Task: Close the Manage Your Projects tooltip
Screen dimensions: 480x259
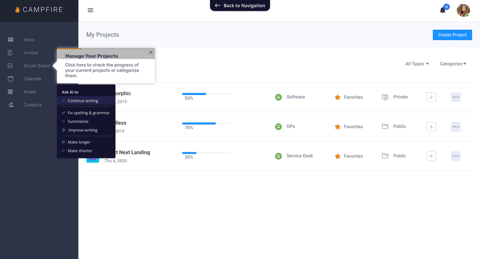Action: coord(151,53)
